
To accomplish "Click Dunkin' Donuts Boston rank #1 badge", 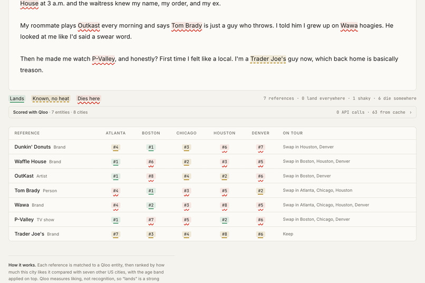I will (151, 147).
